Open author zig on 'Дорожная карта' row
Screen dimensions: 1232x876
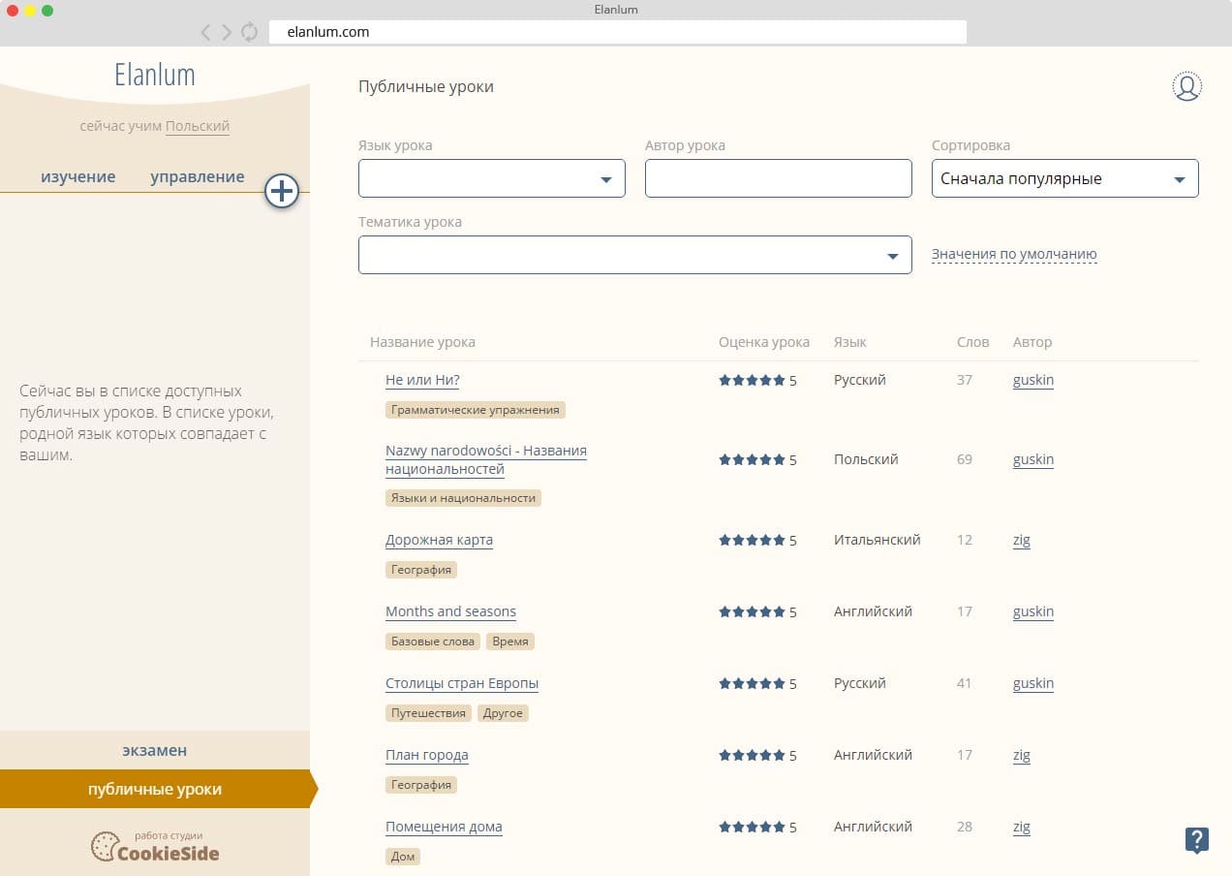(x=1022, y=540)
